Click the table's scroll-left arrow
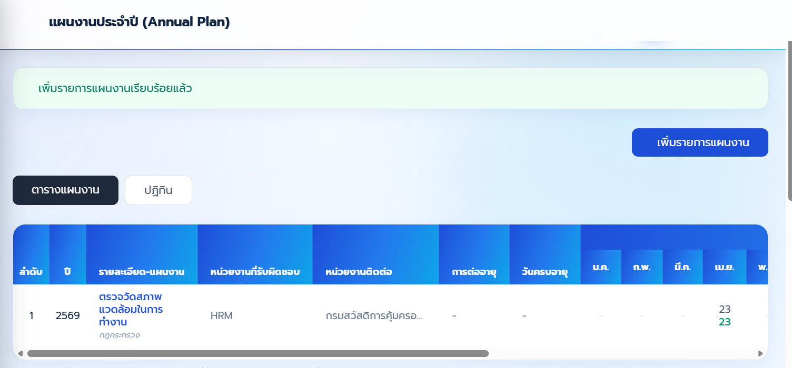 pyautogui.click(x=20, y=354)
